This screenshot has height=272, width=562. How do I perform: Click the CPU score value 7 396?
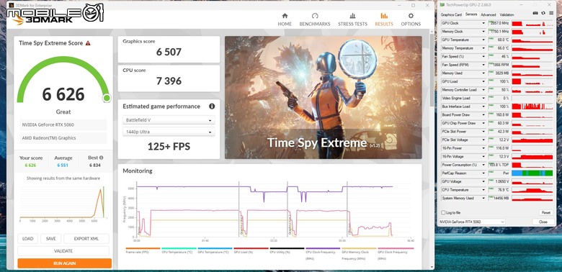(169, 81)
